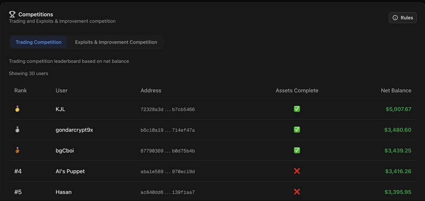The height and width of the screenshot is (201, 425).
Task: Click the $3,395.95 net balance value
Action: point(398,192)
